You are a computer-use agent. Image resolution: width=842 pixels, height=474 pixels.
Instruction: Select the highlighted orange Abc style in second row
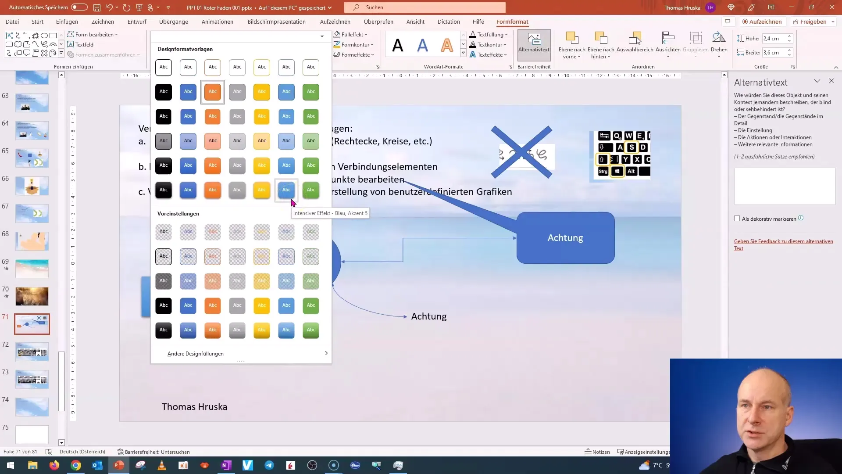tap(213, 92)
